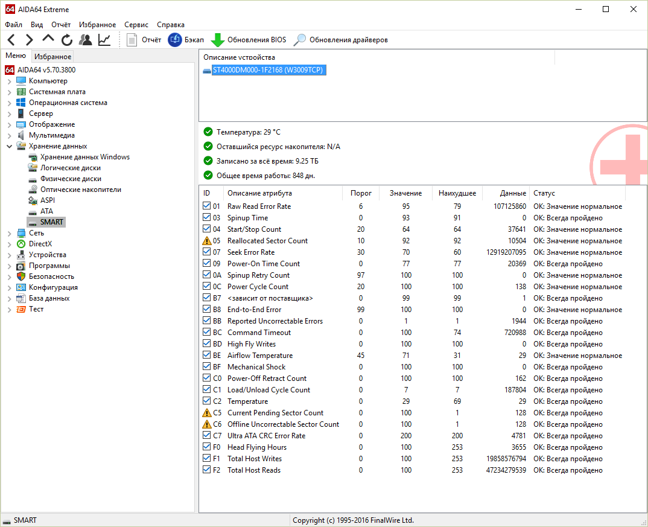The width and height of the screenshot is (648, 527).
Task: Select the Head Flying Hours attribute row
Action: coord(413,447)
